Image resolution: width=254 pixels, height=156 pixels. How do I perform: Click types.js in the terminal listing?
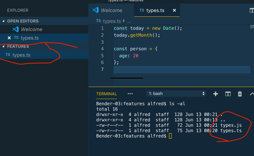(231, 125)
